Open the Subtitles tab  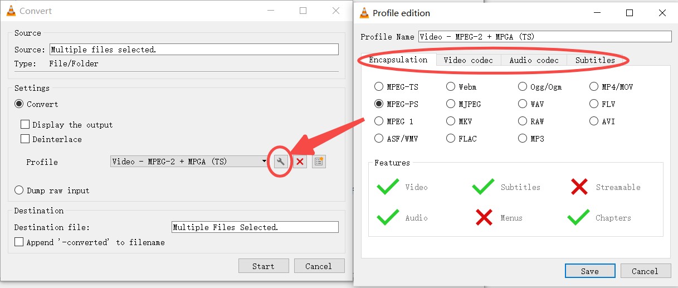click(595, 60)
